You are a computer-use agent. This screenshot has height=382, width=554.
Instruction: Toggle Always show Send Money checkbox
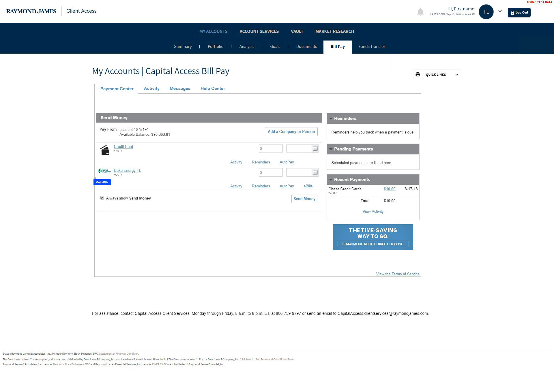[102, 198]
